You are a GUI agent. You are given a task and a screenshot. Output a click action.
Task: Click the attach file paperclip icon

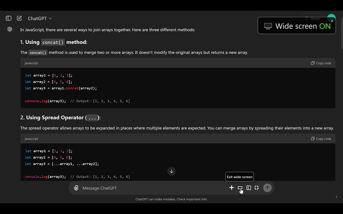coord(76,188)
